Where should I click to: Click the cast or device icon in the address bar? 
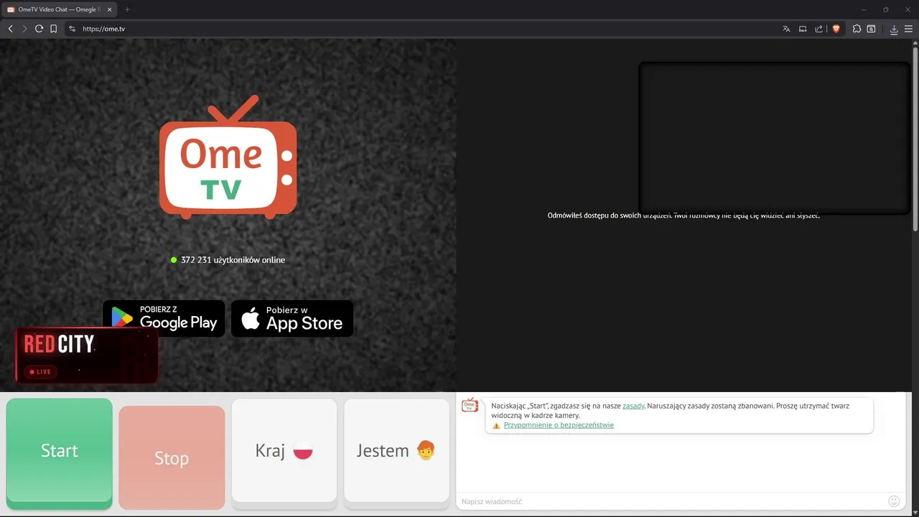click(803, 29)
